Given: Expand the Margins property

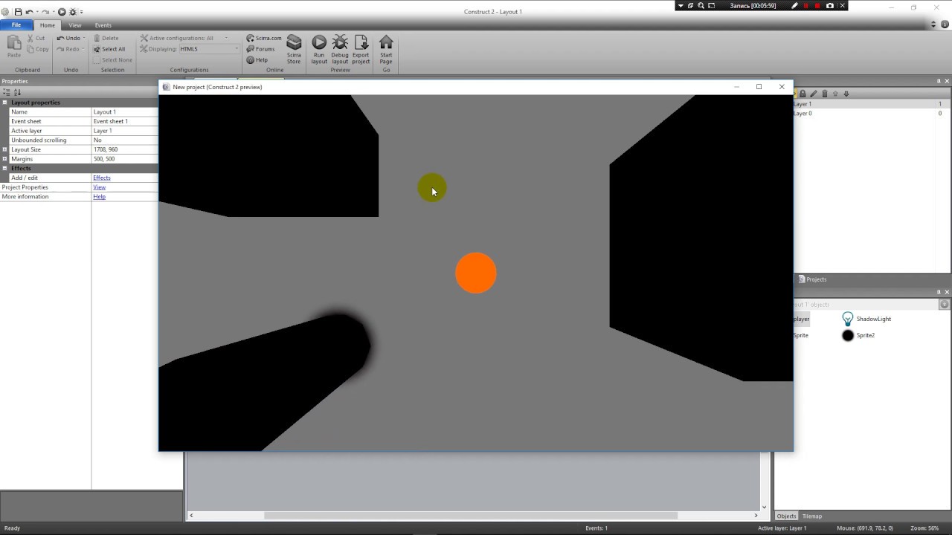Looking at the screenshot, I should coord(4,159).
